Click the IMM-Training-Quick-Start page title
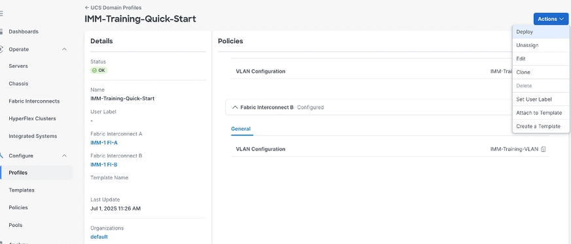Viewport: 571px width, 244px height. pos(140,19)
